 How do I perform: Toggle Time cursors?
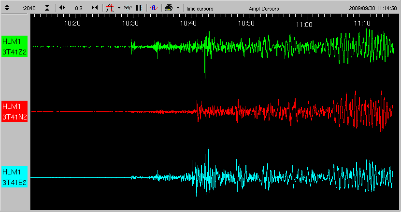[200, 9]
